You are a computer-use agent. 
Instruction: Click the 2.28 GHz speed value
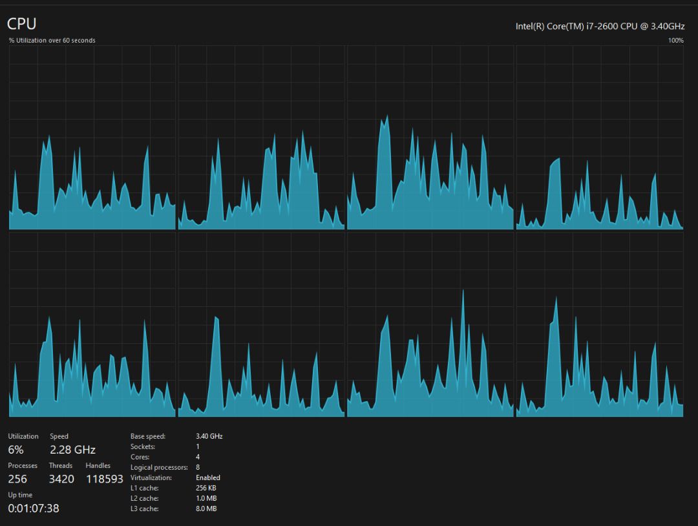[72, 450]
